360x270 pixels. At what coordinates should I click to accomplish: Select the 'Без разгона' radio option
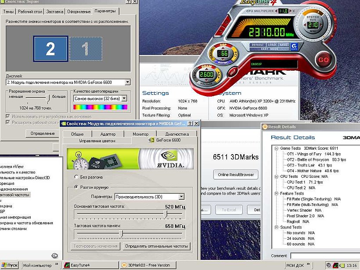(76, 177)
